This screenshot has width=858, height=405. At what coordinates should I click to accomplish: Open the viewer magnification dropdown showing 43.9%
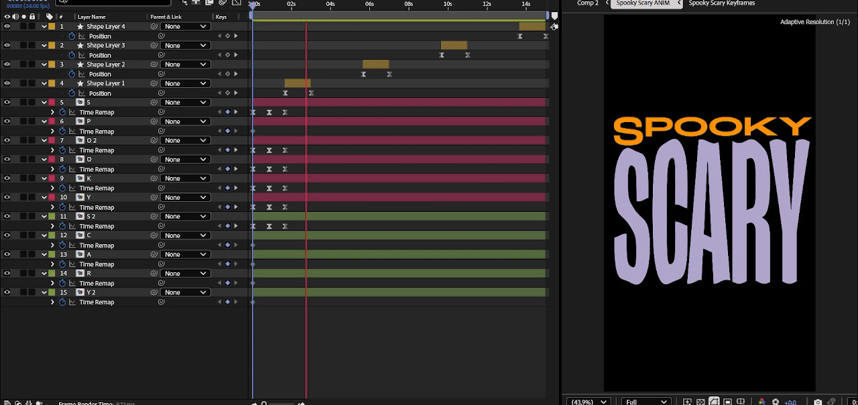[589, 402]
